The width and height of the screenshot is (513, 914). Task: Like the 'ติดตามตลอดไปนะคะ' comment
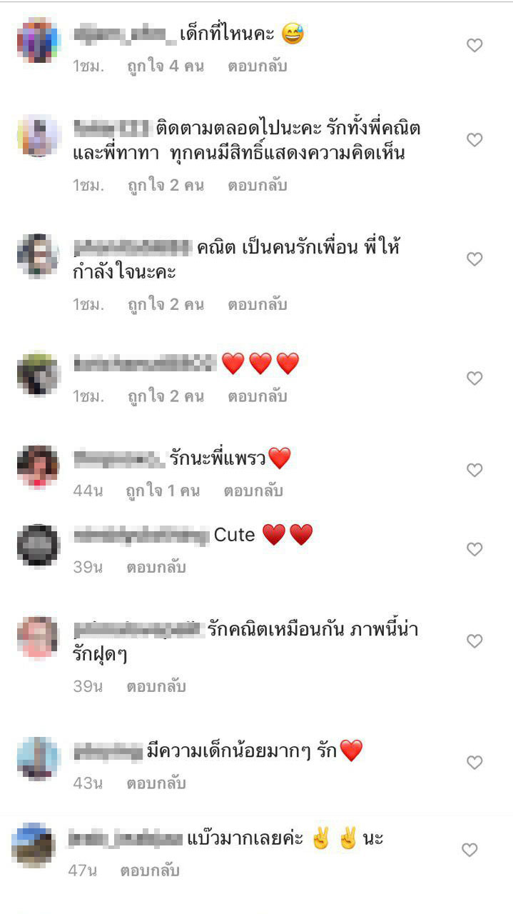(474, 140)
